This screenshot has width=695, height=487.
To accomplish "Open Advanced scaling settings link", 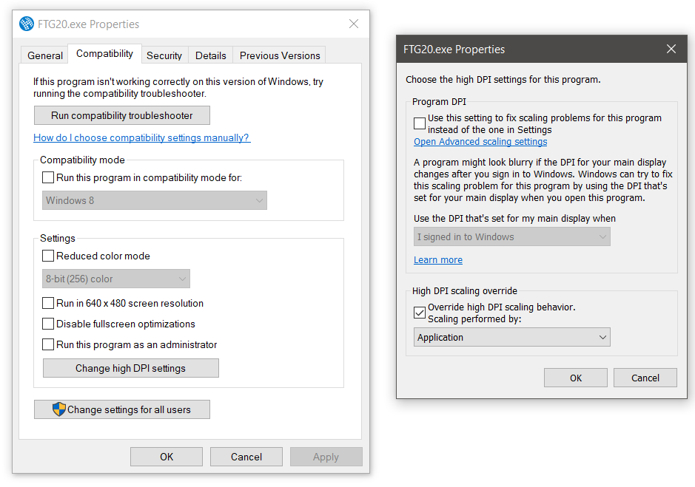I will click(x=480, y=142).
